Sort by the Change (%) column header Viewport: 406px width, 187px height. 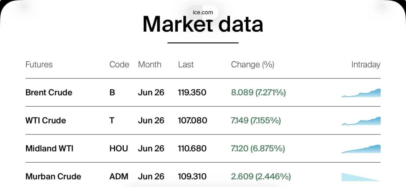[252, 65]
